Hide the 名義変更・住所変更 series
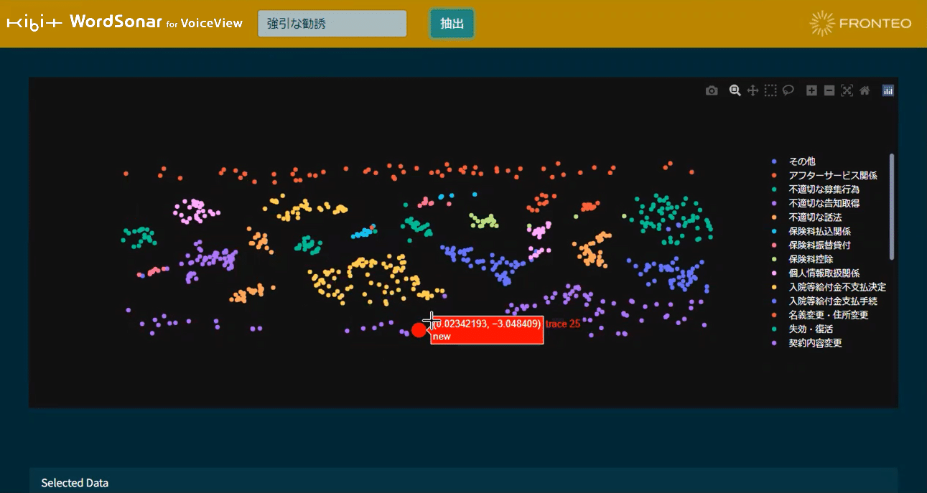Screen dimensions: 927x493 pyautogui.click(x=829, y=315)
